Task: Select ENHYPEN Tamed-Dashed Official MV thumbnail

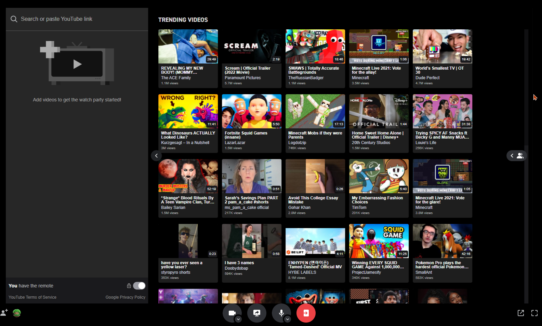Action: coord(315,241)
